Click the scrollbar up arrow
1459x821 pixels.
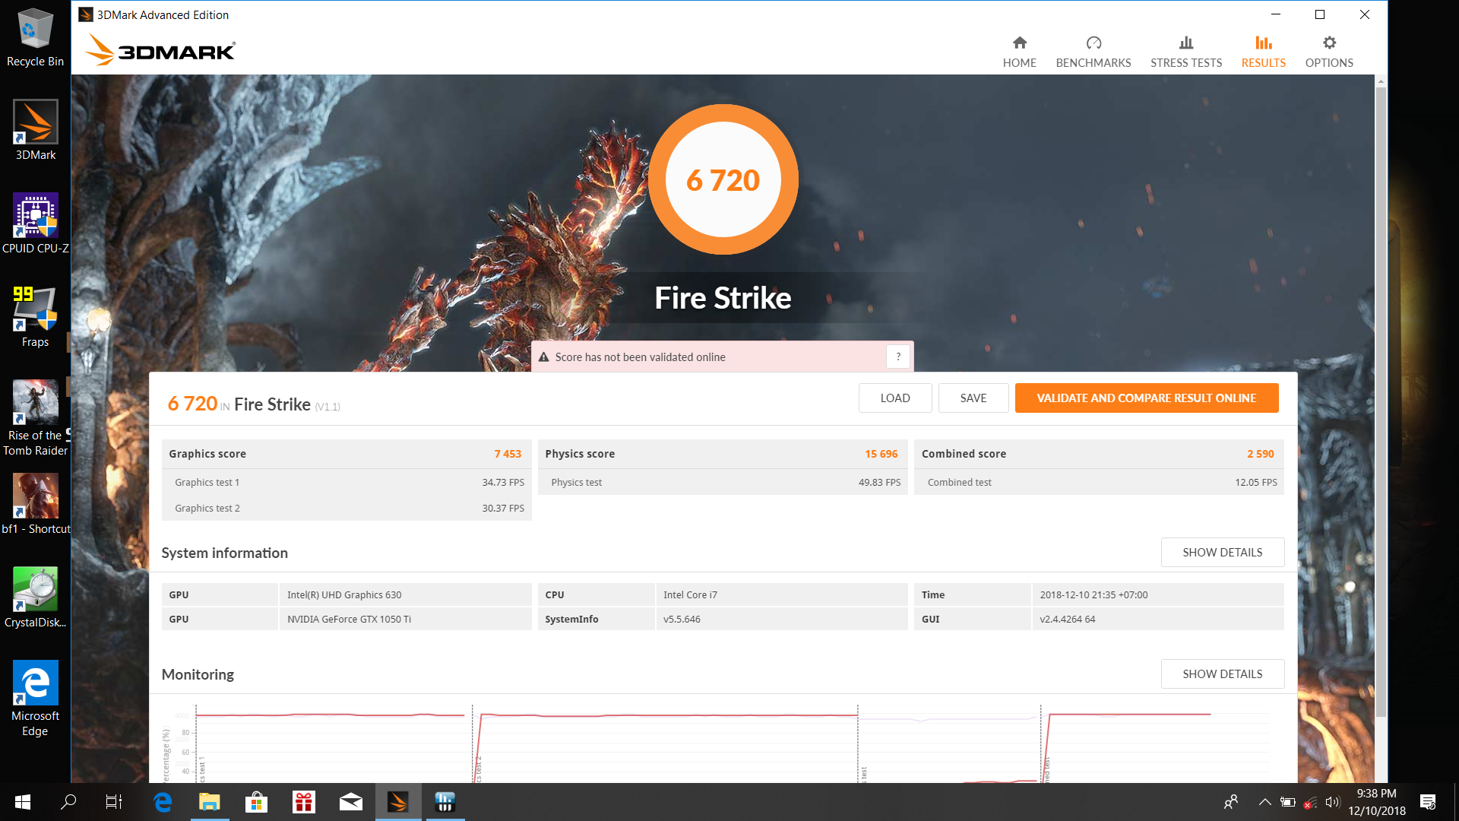click(1381, 81)
